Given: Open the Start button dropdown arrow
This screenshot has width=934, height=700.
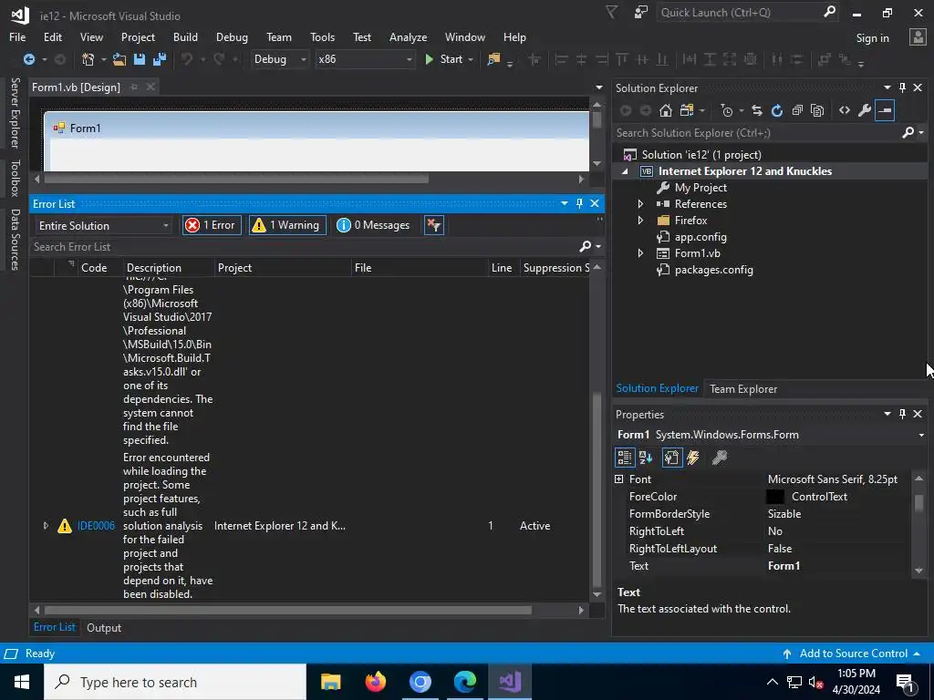Looking at the screenshot, I should pyautogui.click(x=471, y=59).
